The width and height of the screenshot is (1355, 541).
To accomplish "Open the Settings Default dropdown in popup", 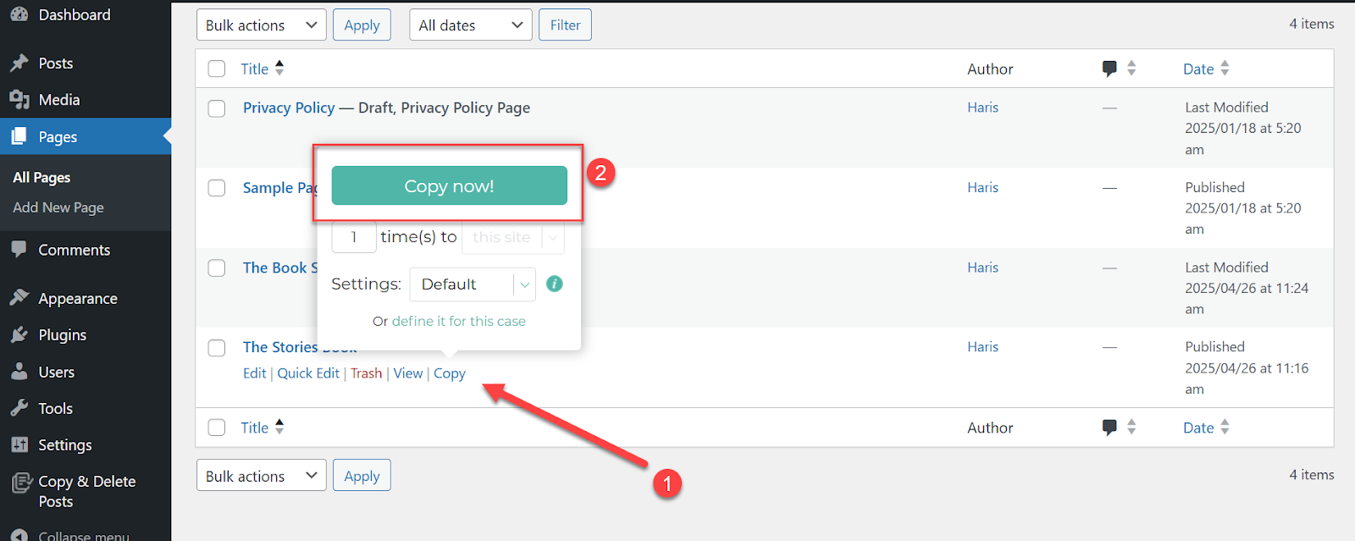I will click(x=473, y=284).
